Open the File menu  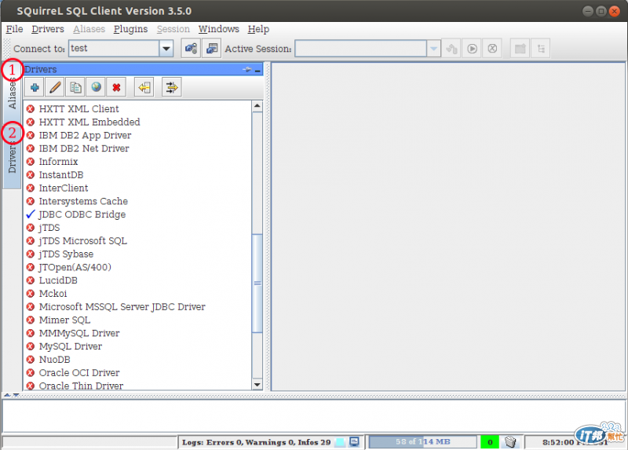(14, 29)
